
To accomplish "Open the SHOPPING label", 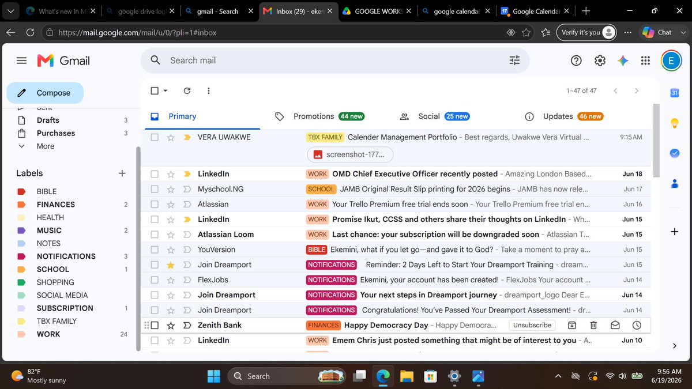I will [x=55, y=282].
